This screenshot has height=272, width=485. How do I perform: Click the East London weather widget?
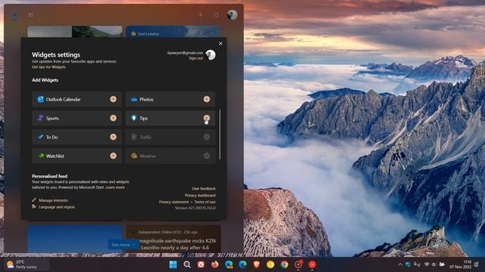pos(174,32)
